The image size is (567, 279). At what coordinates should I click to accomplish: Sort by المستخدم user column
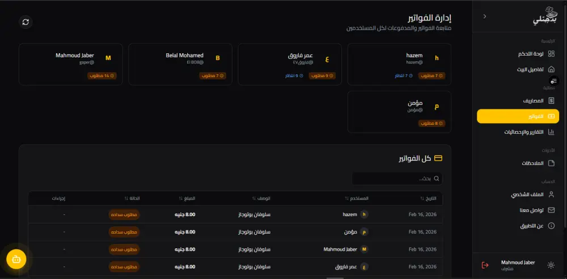pos(357,198)
